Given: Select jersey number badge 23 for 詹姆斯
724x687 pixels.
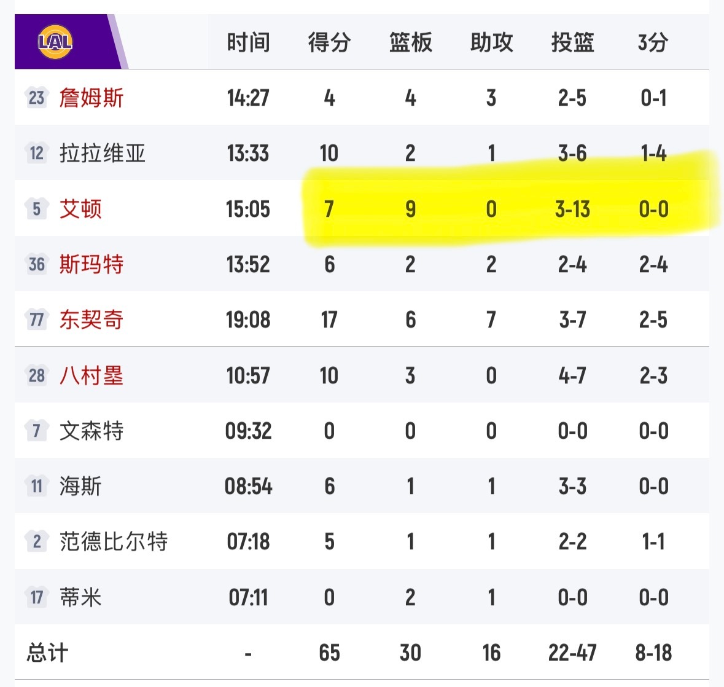Looking at the screenshot, I should click(x=36, y=98).
